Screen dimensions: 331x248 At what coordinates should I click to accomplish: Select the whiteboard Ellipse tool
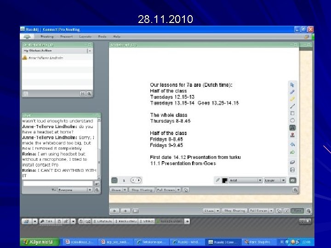(x=292, y=120)
